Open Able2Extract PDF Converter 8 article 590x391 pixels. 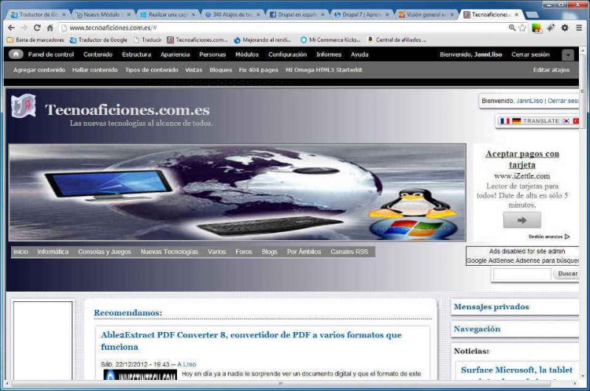click(x=251, y=341)
